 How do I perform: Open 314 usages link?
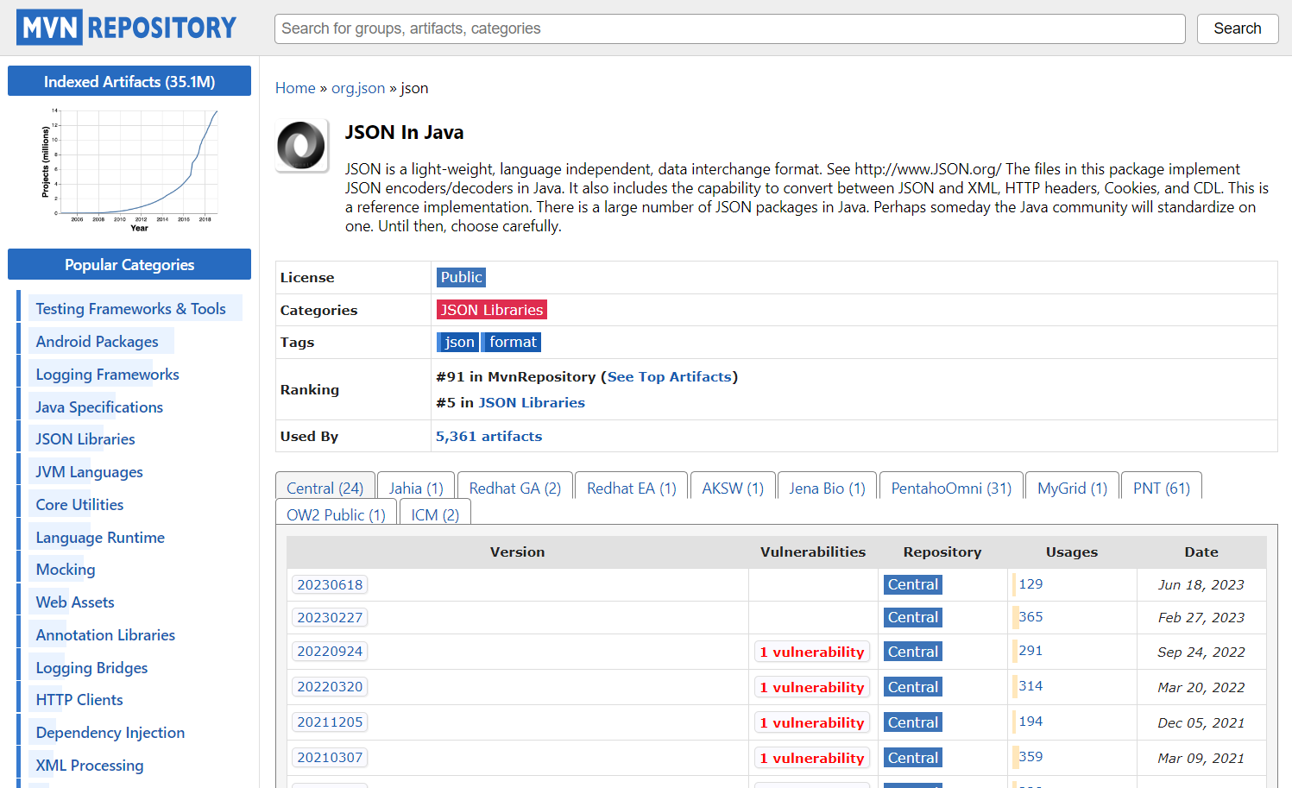(x=1030, y=686)
